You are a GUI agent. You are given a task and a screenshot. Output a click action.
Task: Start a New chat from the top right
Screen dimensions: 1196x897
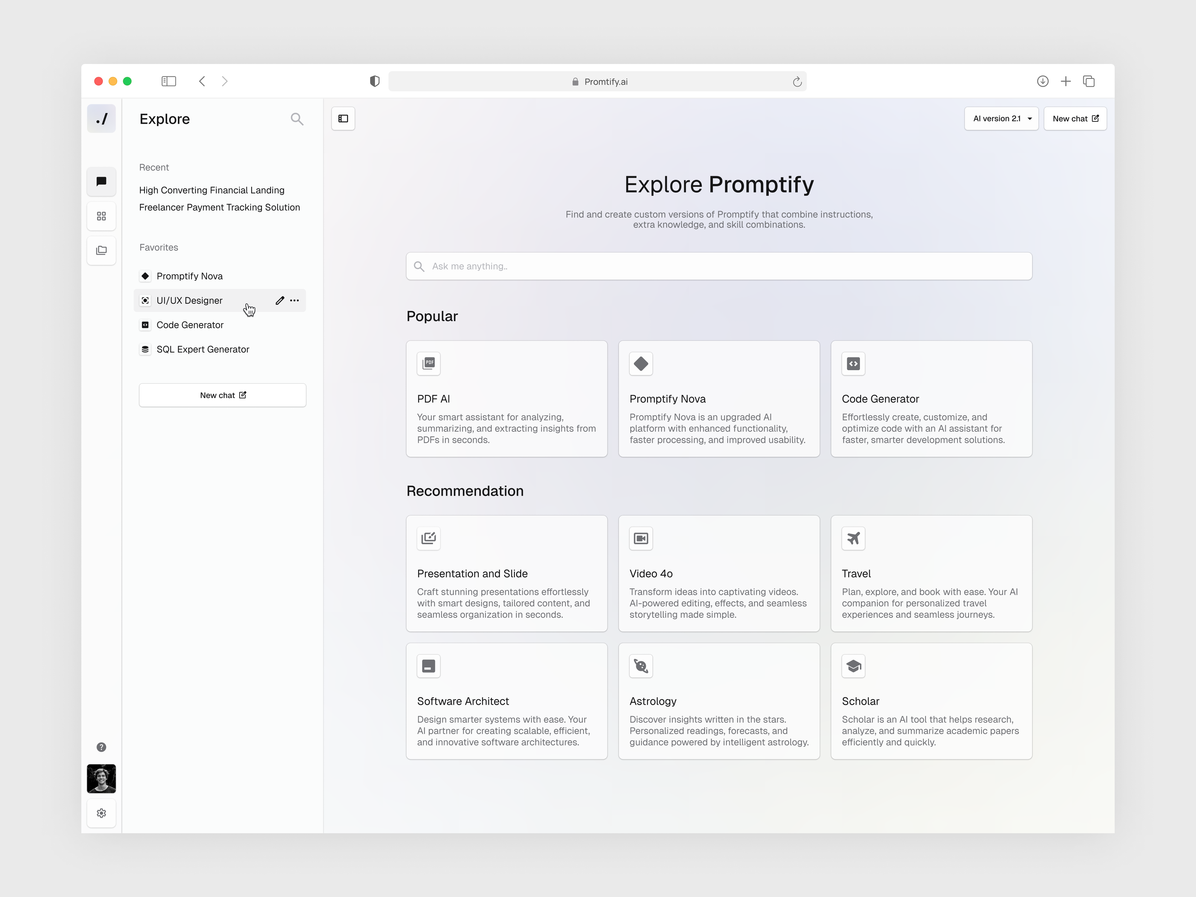tap(1075, 118)
